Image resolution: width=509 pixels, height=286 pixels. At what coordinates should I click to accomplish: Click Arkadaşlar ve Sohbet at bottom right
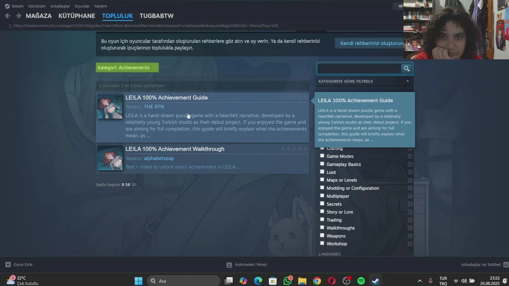coord(481,265)
